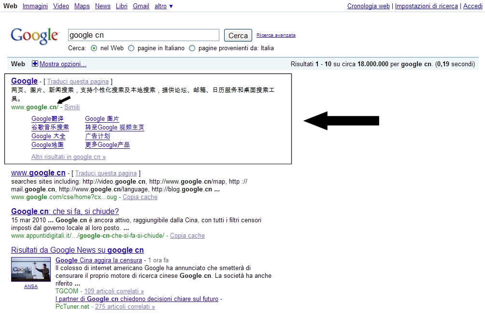Click 'Altri risultati in google.cn' link
Viewport: 485px width, 316px height.
(x=69, y=157)
